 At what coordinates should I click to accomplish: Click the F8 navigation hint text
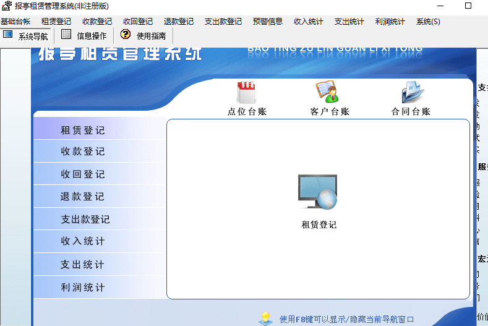click(346, 319)
